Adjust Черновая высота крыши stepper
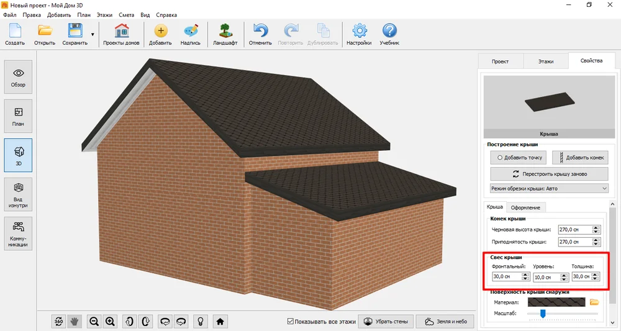The image size is (621, 331). tap(596, 230)
